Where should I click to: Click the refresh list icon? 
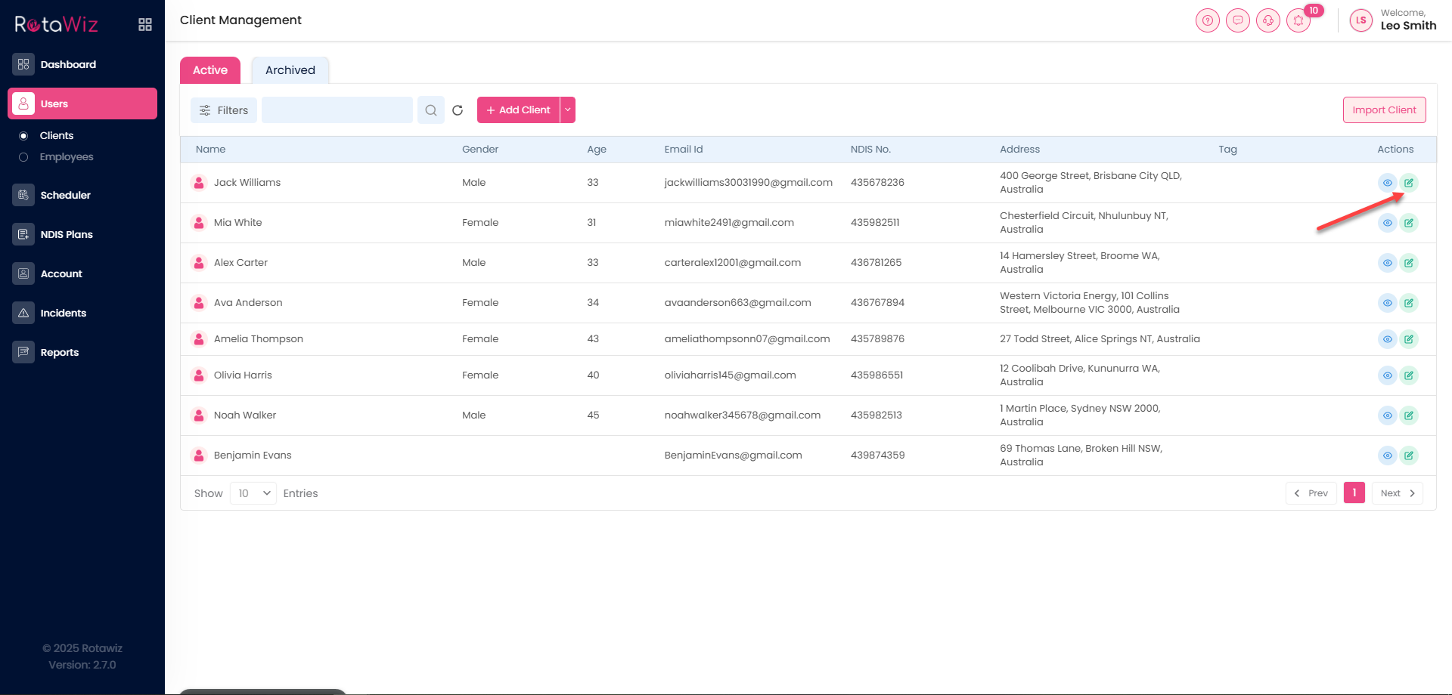click(x=458, y=110)
